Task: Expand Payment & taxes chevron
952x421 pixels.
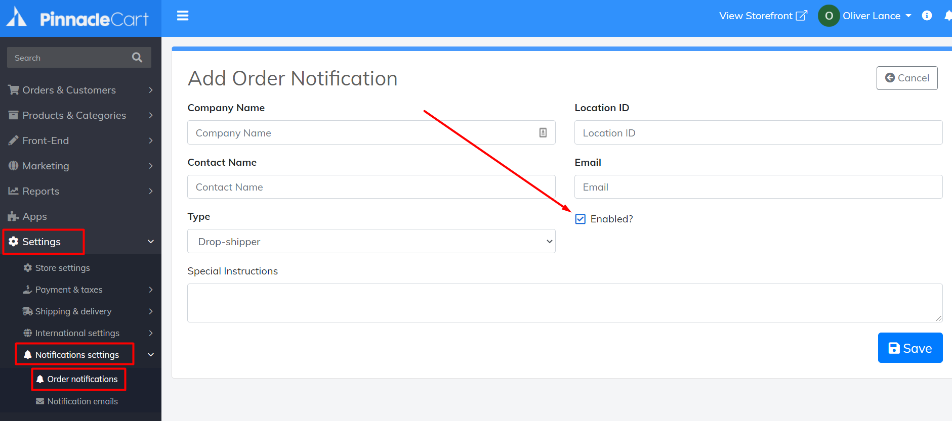Action: (x=151, y=290)
